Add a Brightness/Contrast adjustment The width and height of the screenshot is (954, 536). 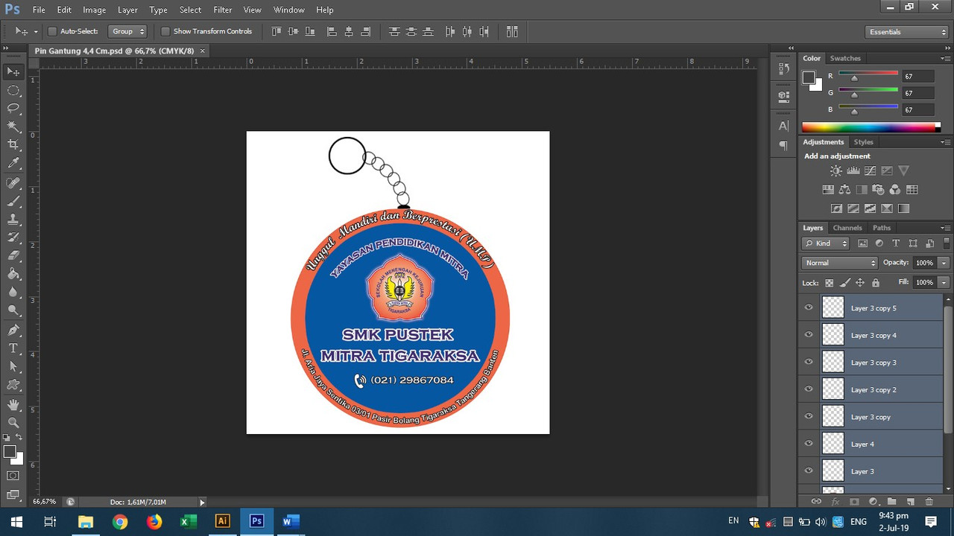pyautogui.click(x=836, y=171)
